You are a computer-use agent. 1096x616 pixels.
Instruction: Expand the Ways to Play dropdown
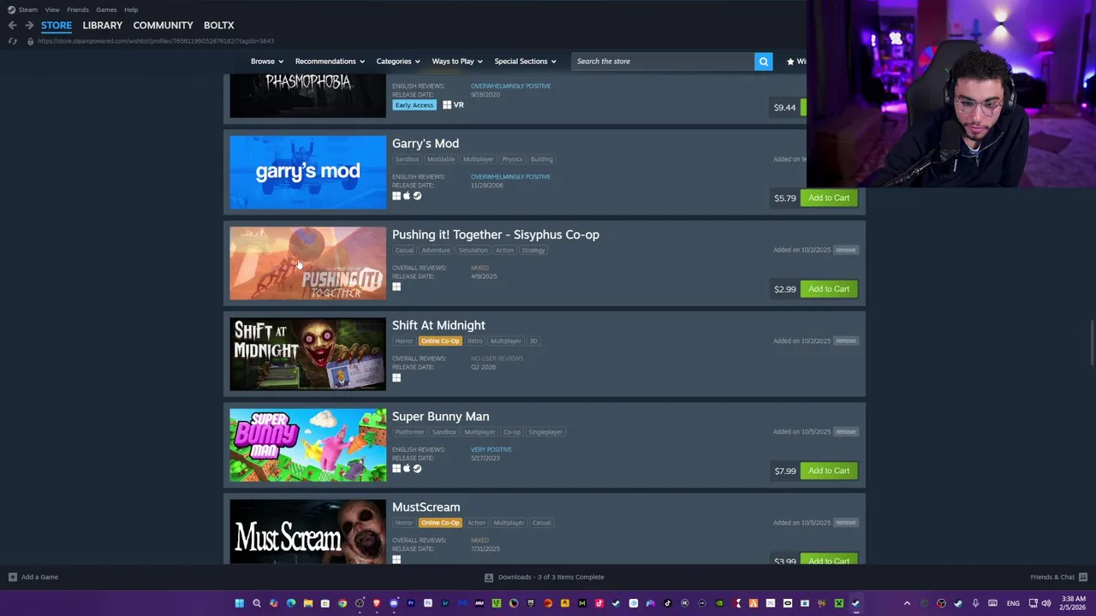(x=457, y=62)
